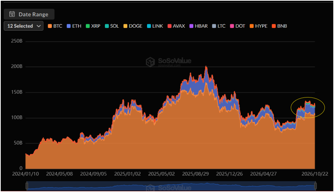Click the blue range slider track
Screen dimensions: 334x192
(171, 186)
